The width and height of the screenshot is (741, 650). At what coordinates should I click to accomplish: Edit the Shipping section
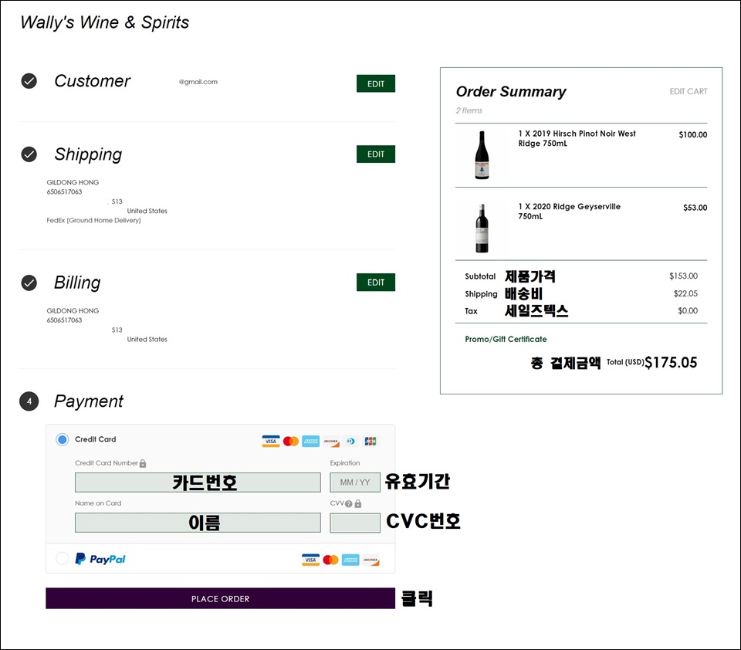coord(376,154)
